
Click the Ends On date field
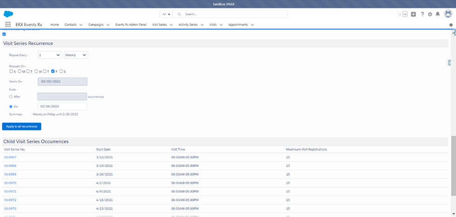click(x=62, y=106)
